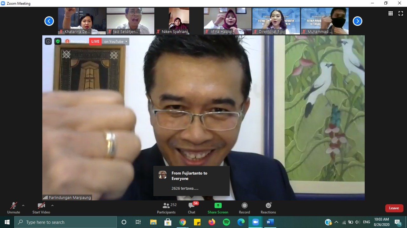Enter full screen mode
Image resolution: width=407 pixels, height=228 pixels.
click(401, 13)
